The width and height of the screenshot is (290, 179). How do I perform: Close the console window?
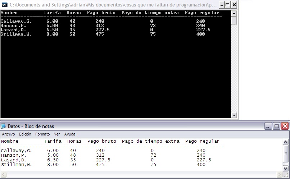click(234, 5)
